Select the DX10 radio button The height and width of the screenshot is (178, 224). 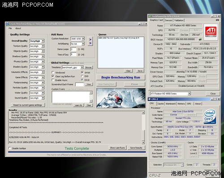coord(82,80)
